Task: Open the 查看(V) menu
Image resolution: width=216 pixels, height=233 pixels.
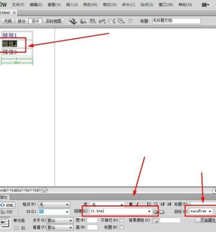Action: tap(54, 5)
